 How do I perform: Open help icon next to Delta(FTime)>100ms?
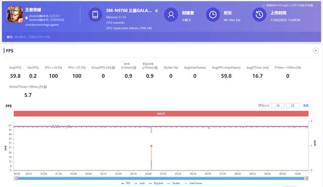[45, 87]
